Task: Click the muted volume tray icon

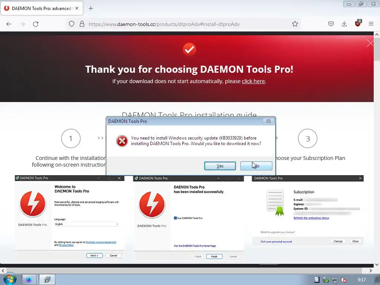Action: [343, 280]
